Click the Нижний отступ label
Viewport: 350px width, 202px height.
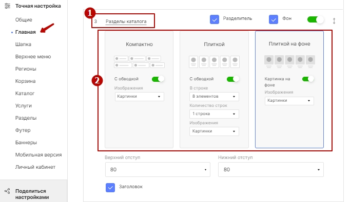tap(235, 158)
